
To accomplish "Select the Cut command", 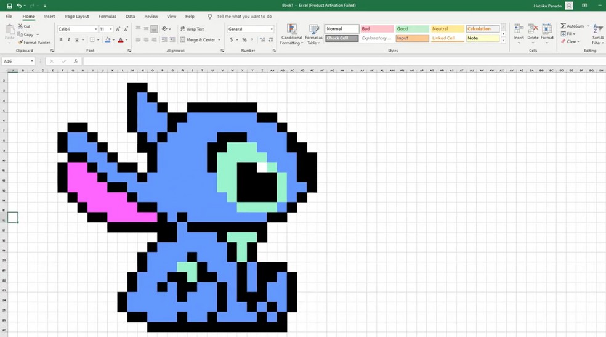I will [25, 26].
